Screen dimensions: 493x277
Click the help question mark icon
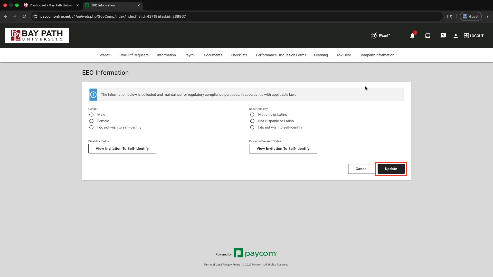[x=443, y=36]
